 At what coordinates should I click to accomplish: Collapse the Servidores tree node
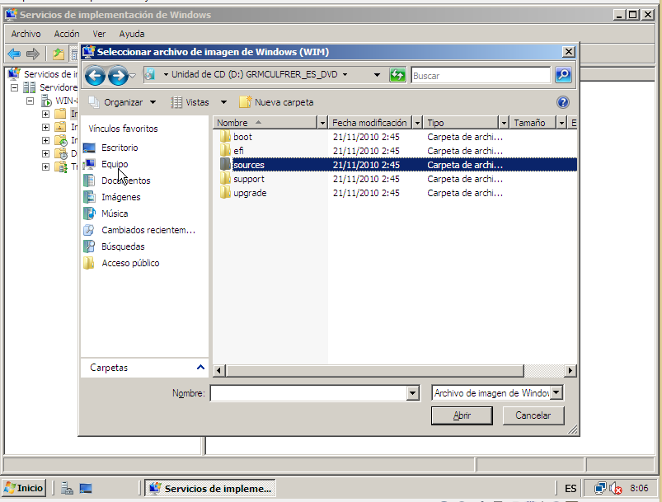[x=15, y=88]
